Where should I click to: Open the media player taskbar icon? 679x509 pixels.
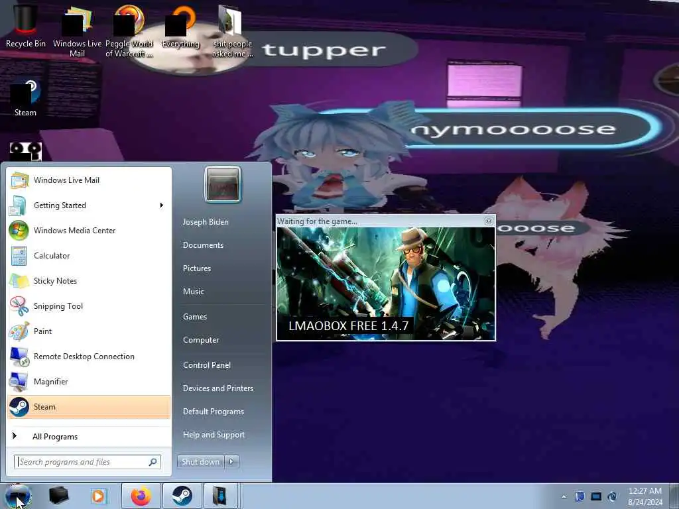[x=99, y=496]
